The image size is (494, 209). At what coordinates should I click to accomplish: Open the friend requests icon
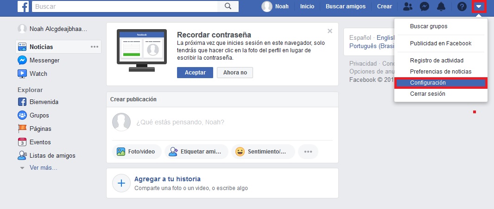(408, 6)
